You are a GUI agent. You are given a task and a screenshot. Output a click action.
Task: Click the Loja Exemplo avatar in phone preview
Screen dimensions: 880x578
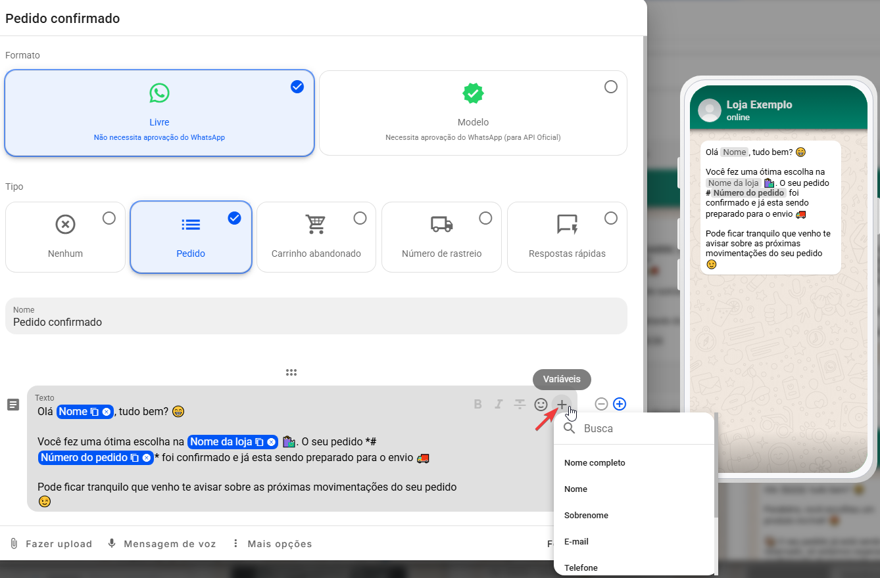[x=710, y=110]
